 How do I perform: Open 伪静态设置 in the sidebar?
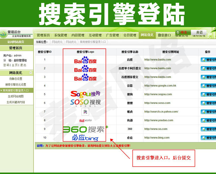click(x=16, y=79)
